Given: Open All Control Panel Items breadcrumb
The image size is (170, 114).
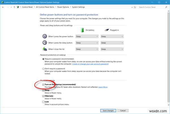Looking at the screenshot, I should 45,7.
